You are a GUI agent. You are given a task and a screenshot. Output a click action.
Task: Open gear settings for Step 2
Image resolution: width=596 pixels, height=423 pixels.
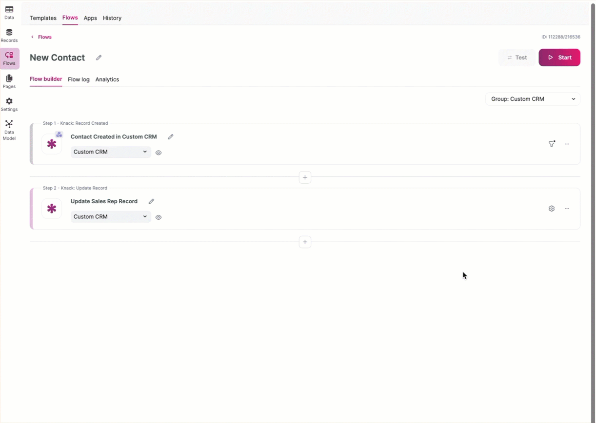(x=552, y=209)
